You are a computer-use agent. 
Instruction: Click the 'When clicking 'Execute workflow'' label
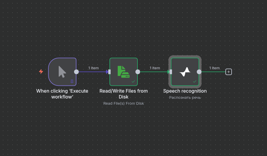[x=62, y=94]
